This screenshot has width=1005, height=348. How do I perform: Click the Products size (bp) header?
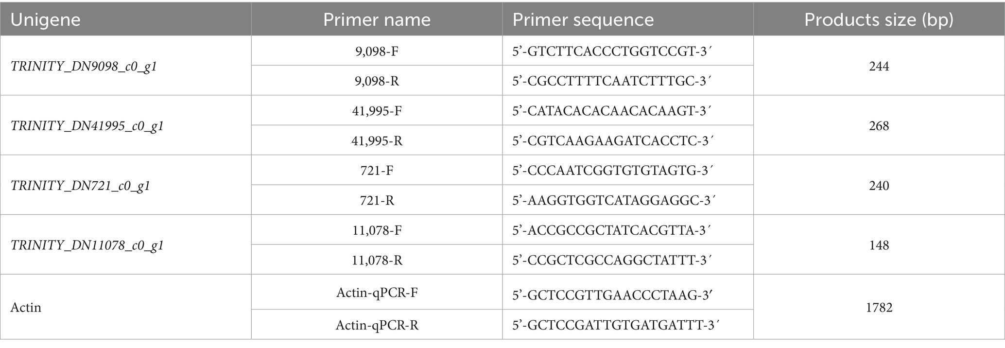click(x=879, y=19)
